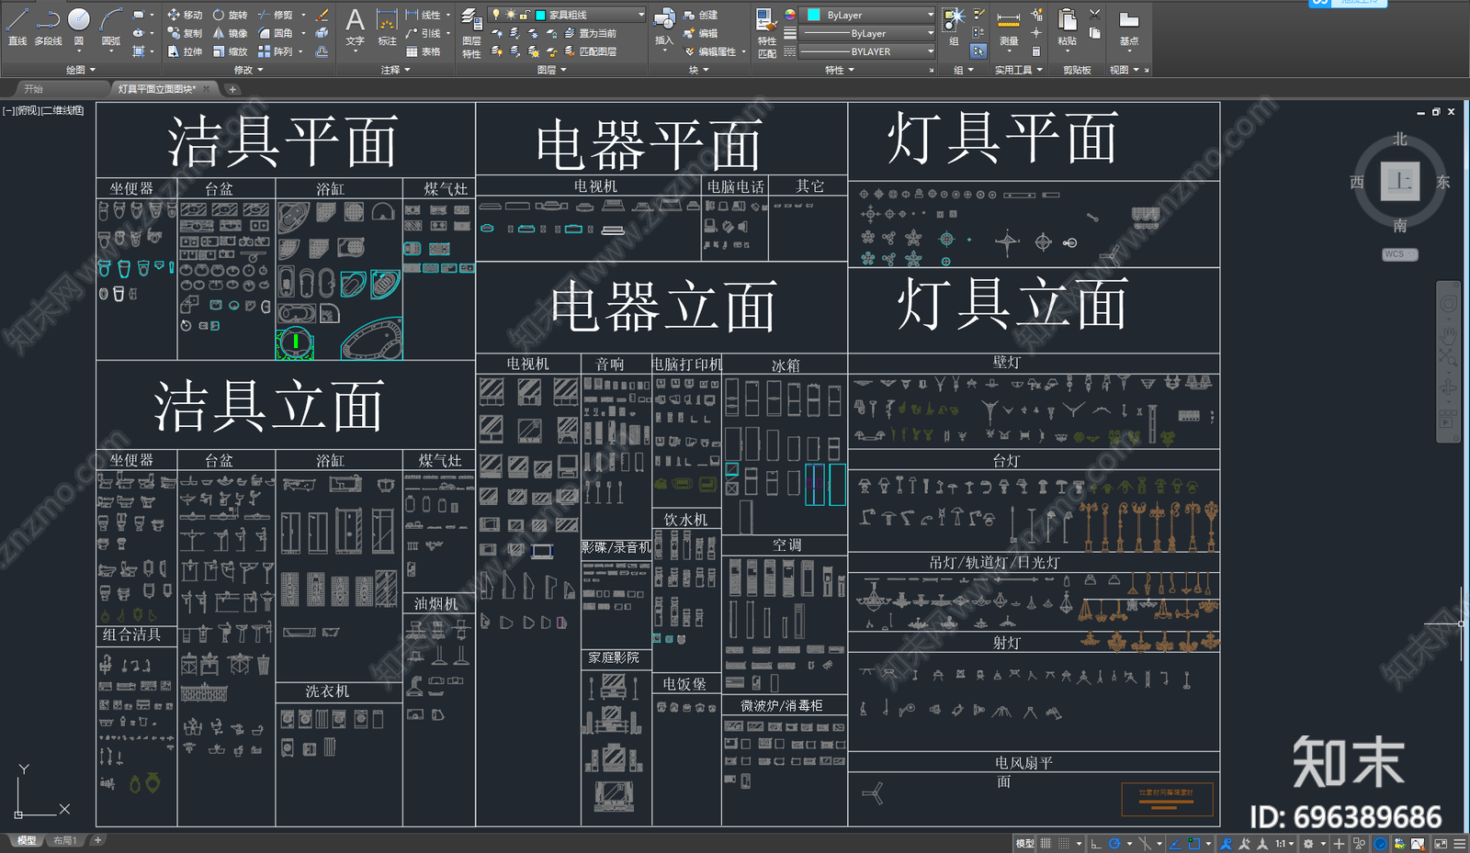Switch to the 模型 (Model) layout tab
Screen dimensions: 1470x853
tap(27, 840)
